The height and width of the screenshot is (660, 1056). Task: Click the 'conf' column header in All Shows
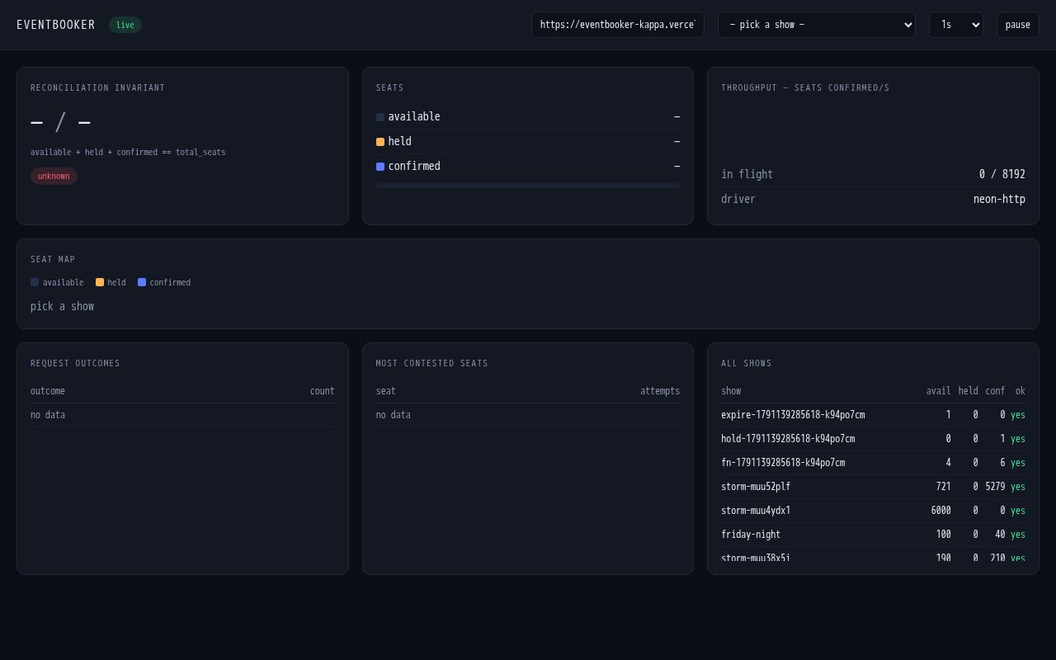tap(995, 391)
